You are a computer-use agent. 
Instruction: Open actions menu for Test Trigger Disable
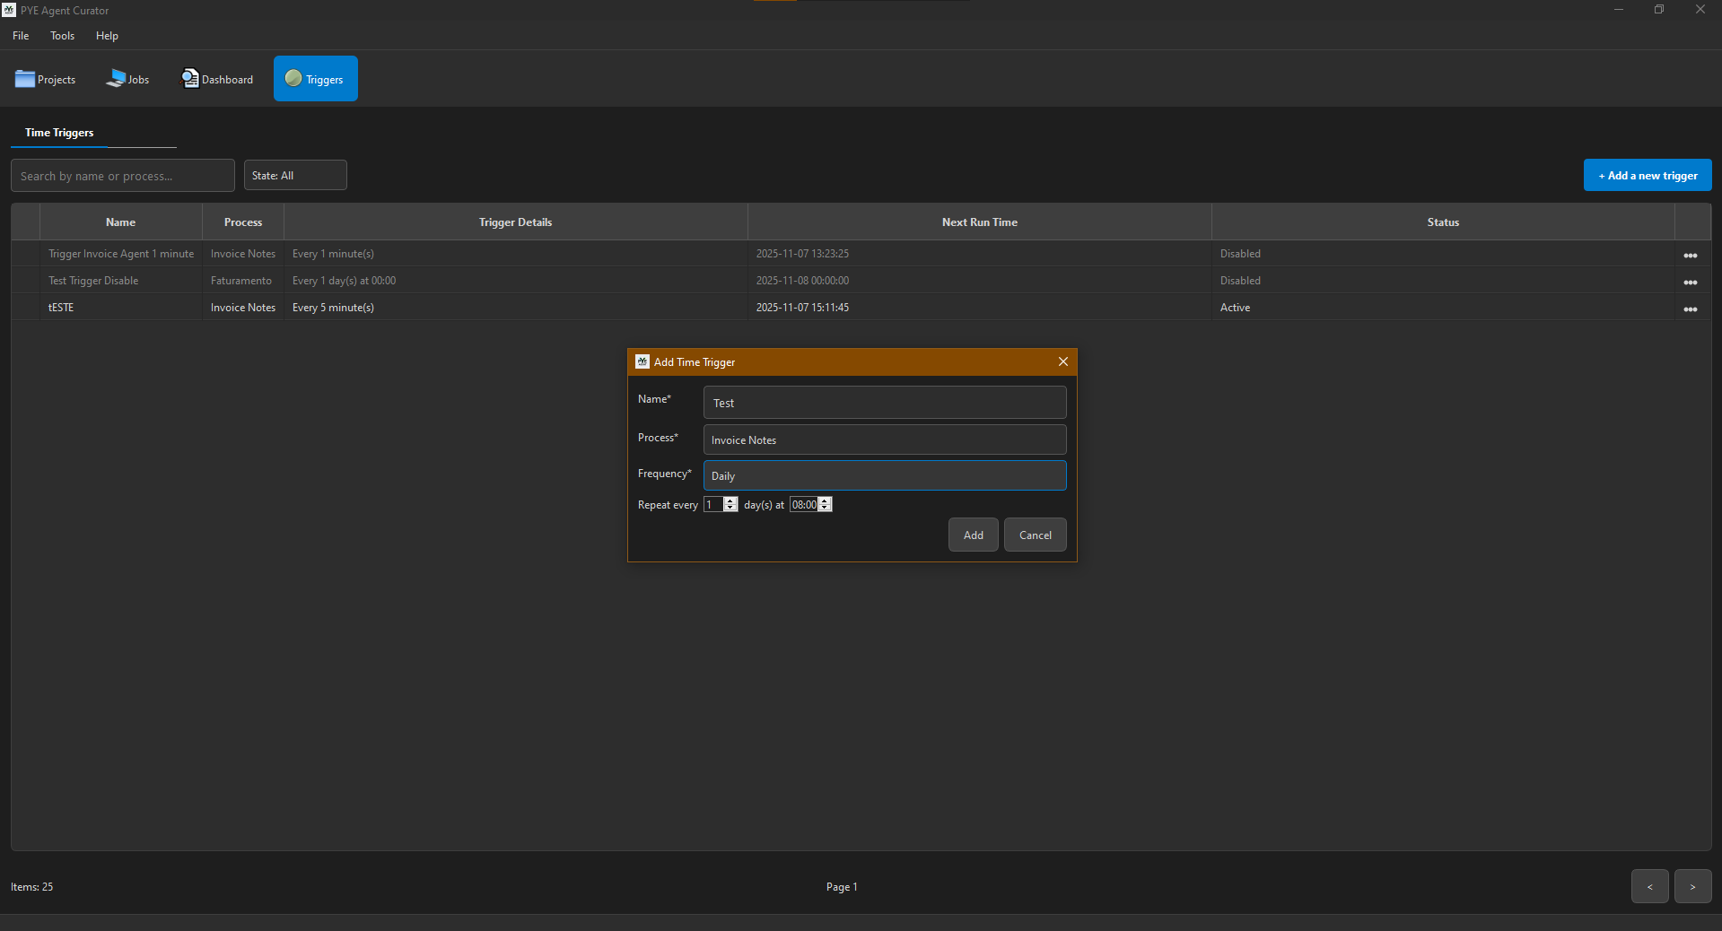coord(1691,282)
